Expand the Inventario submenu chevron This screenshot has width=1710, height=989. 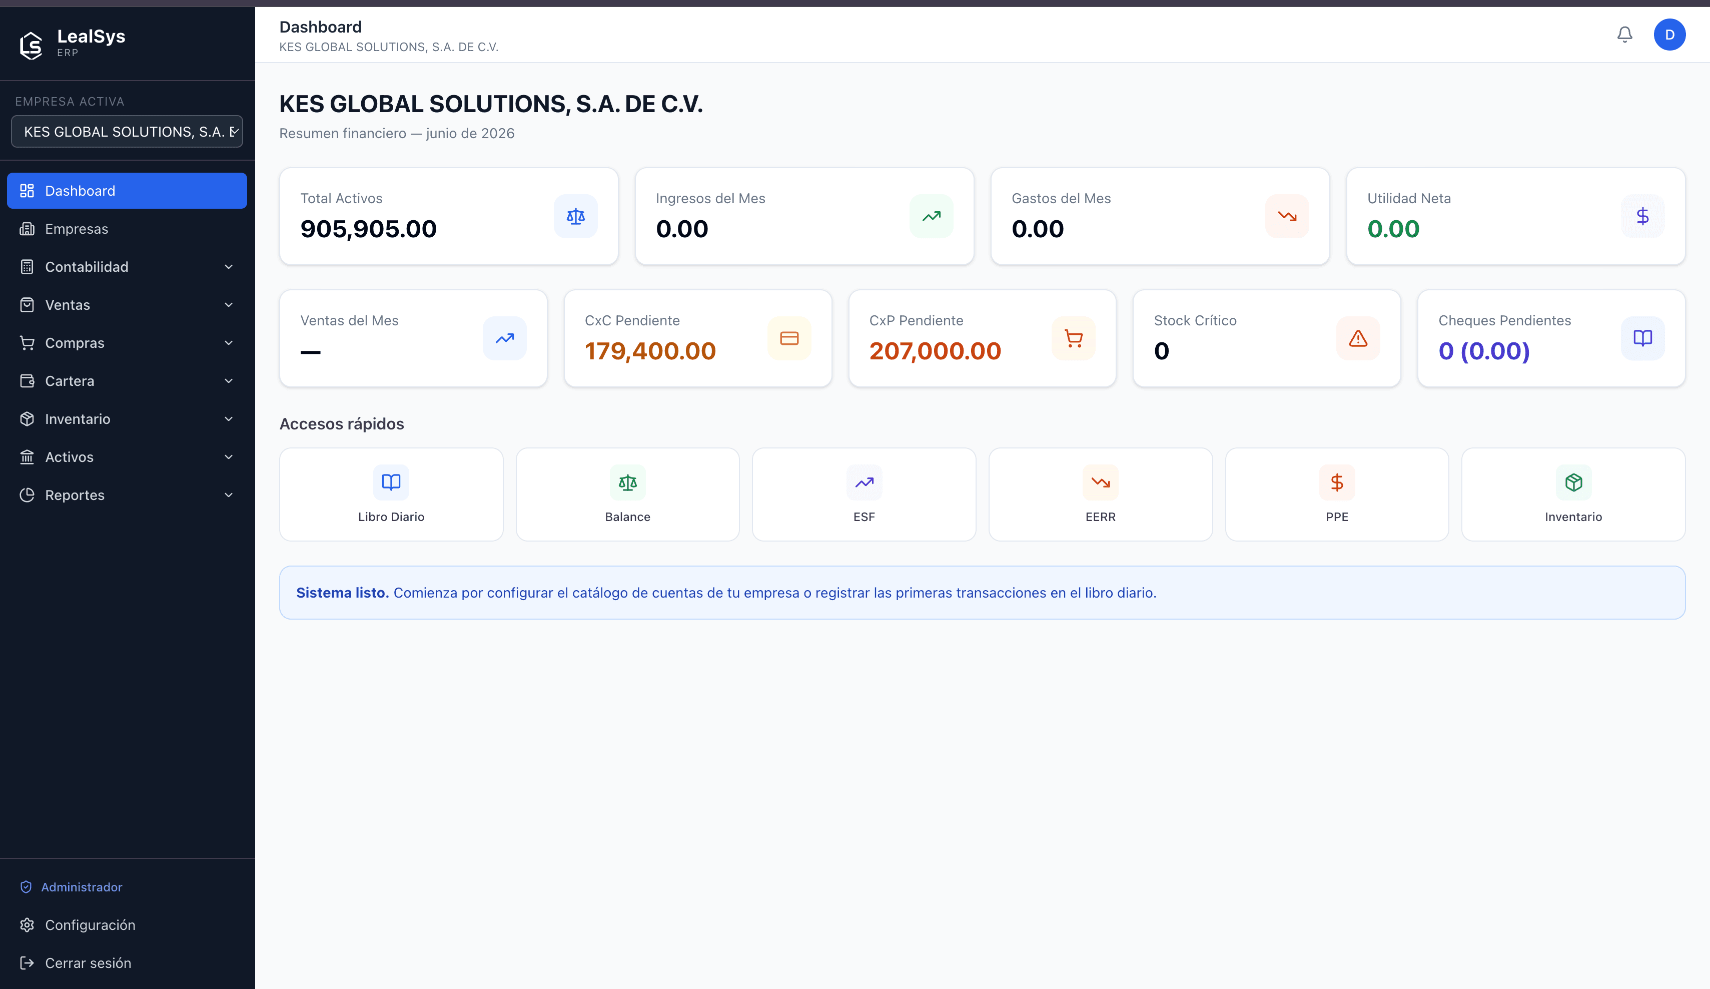tap(229, 419)
